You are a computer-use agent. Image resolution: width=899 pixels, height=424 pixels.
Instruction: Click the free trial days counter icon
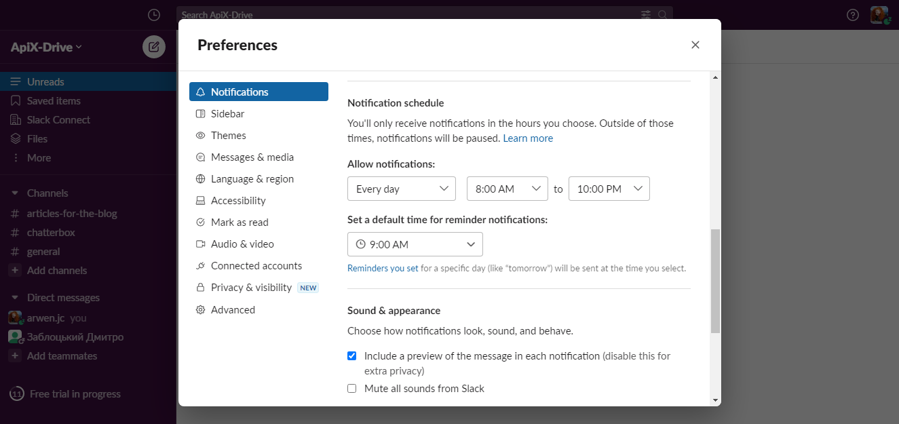pos(17,393)
